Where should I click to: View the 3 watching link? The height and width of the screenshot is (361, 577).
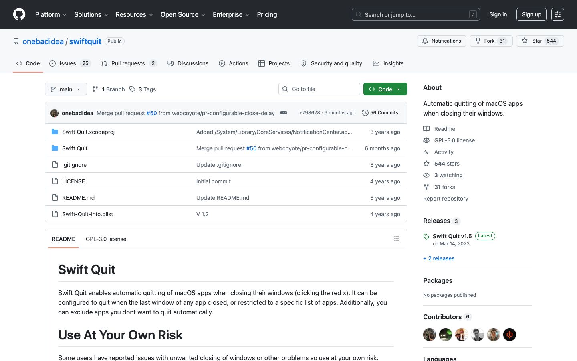click(x=443, y=175)
